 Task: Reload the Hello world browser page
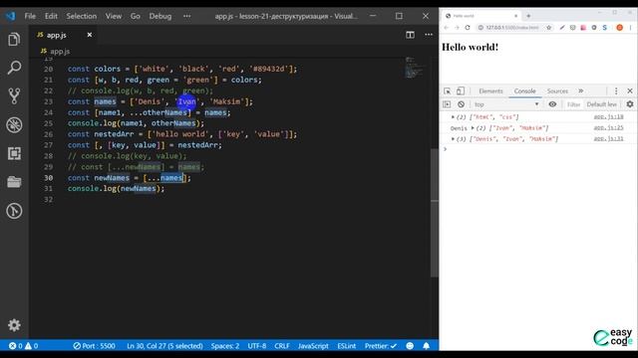pos(468,28)
